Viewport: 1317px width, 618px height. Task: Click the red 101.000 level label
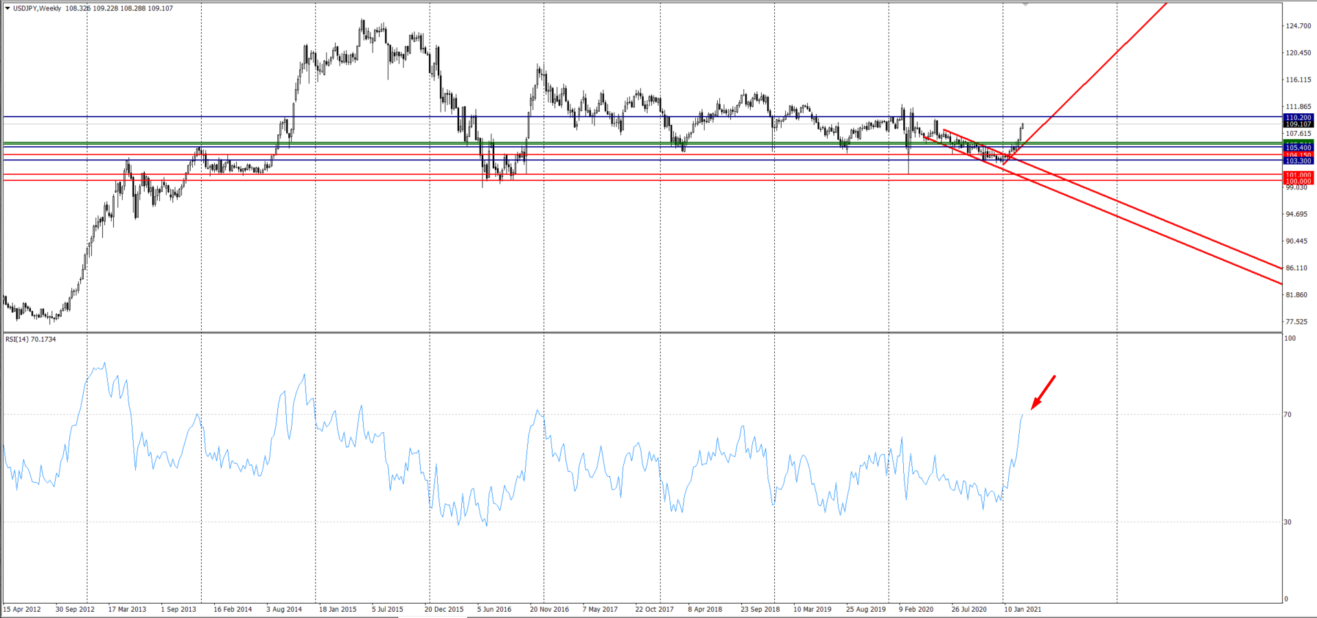point(1298,176)
